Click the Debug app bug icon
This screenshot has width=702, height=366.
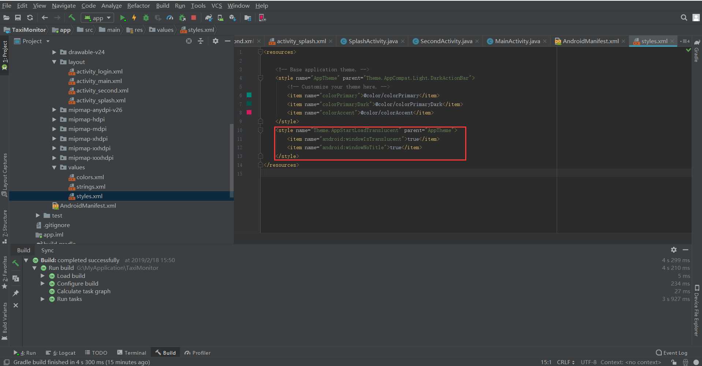pyautogui.click(x=146, y=18)
